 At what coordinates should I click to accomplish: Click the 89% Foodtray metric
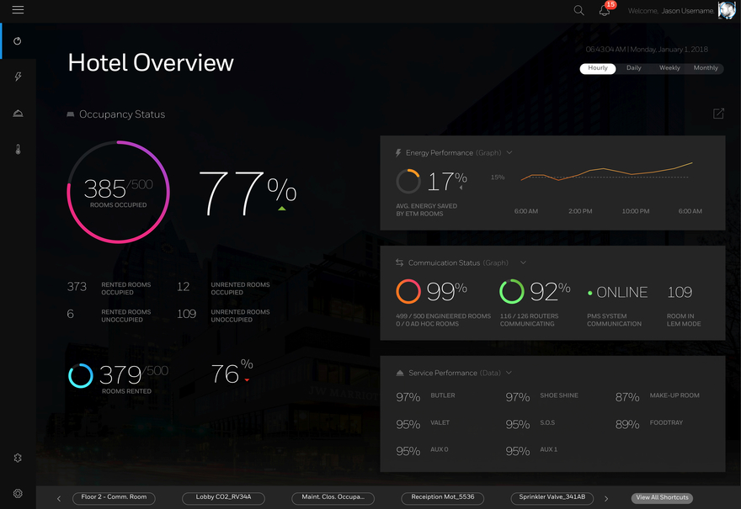pyautogui.click(x=649, y=424)
